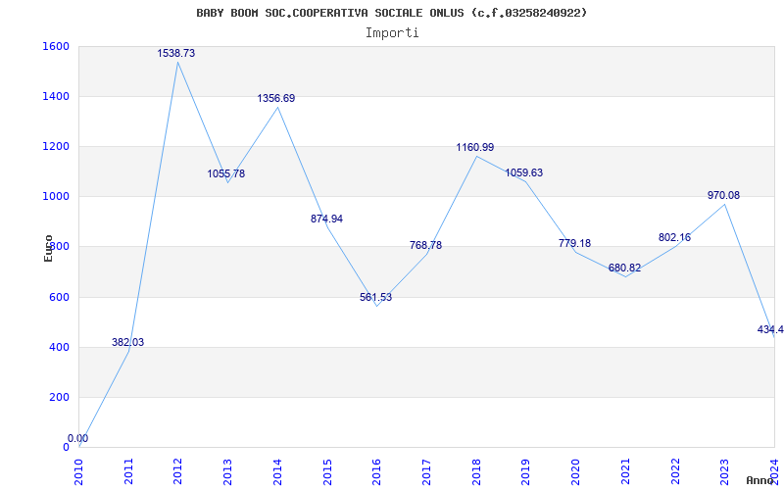Screen dimensions: 784x490
Task: Click the 400 y-axis tick label
Action: (60, 348)
